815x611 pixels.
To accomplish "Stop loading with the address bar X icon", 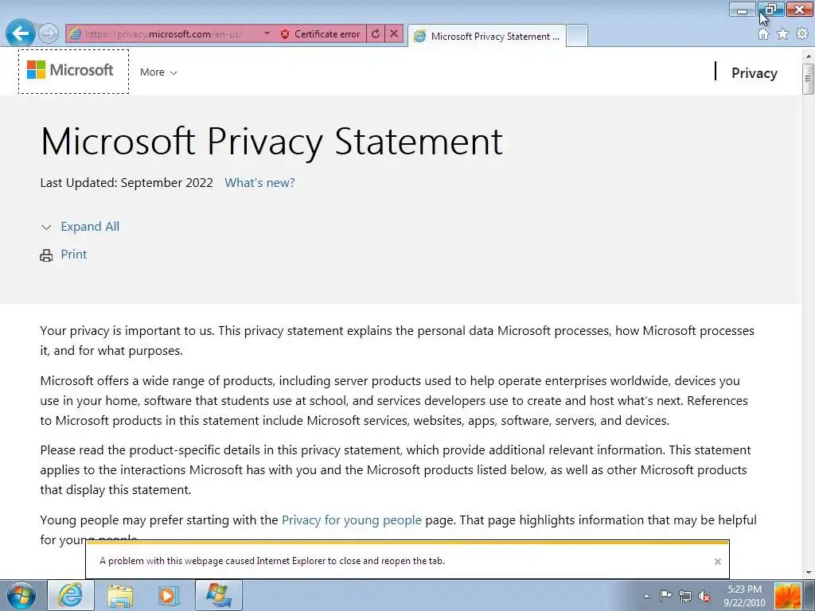I will click(x=394, y=33).
